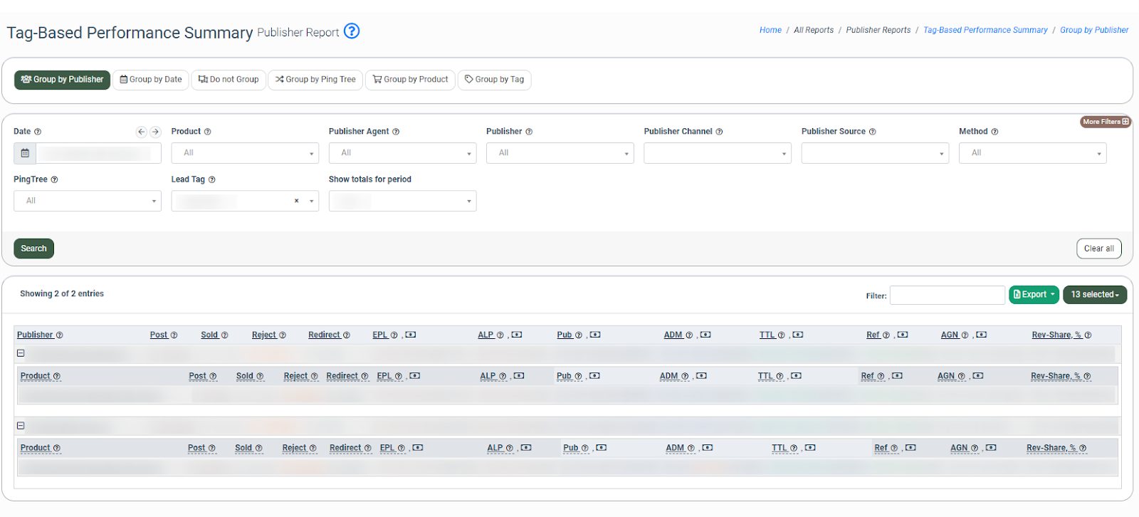Switch to Group by Date tab
1139x517 pixels.
click(x=151, y=80)
